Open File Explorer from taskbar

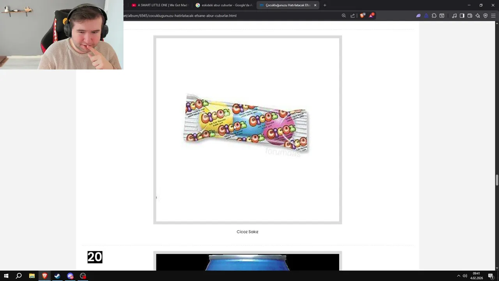[32, 276]
